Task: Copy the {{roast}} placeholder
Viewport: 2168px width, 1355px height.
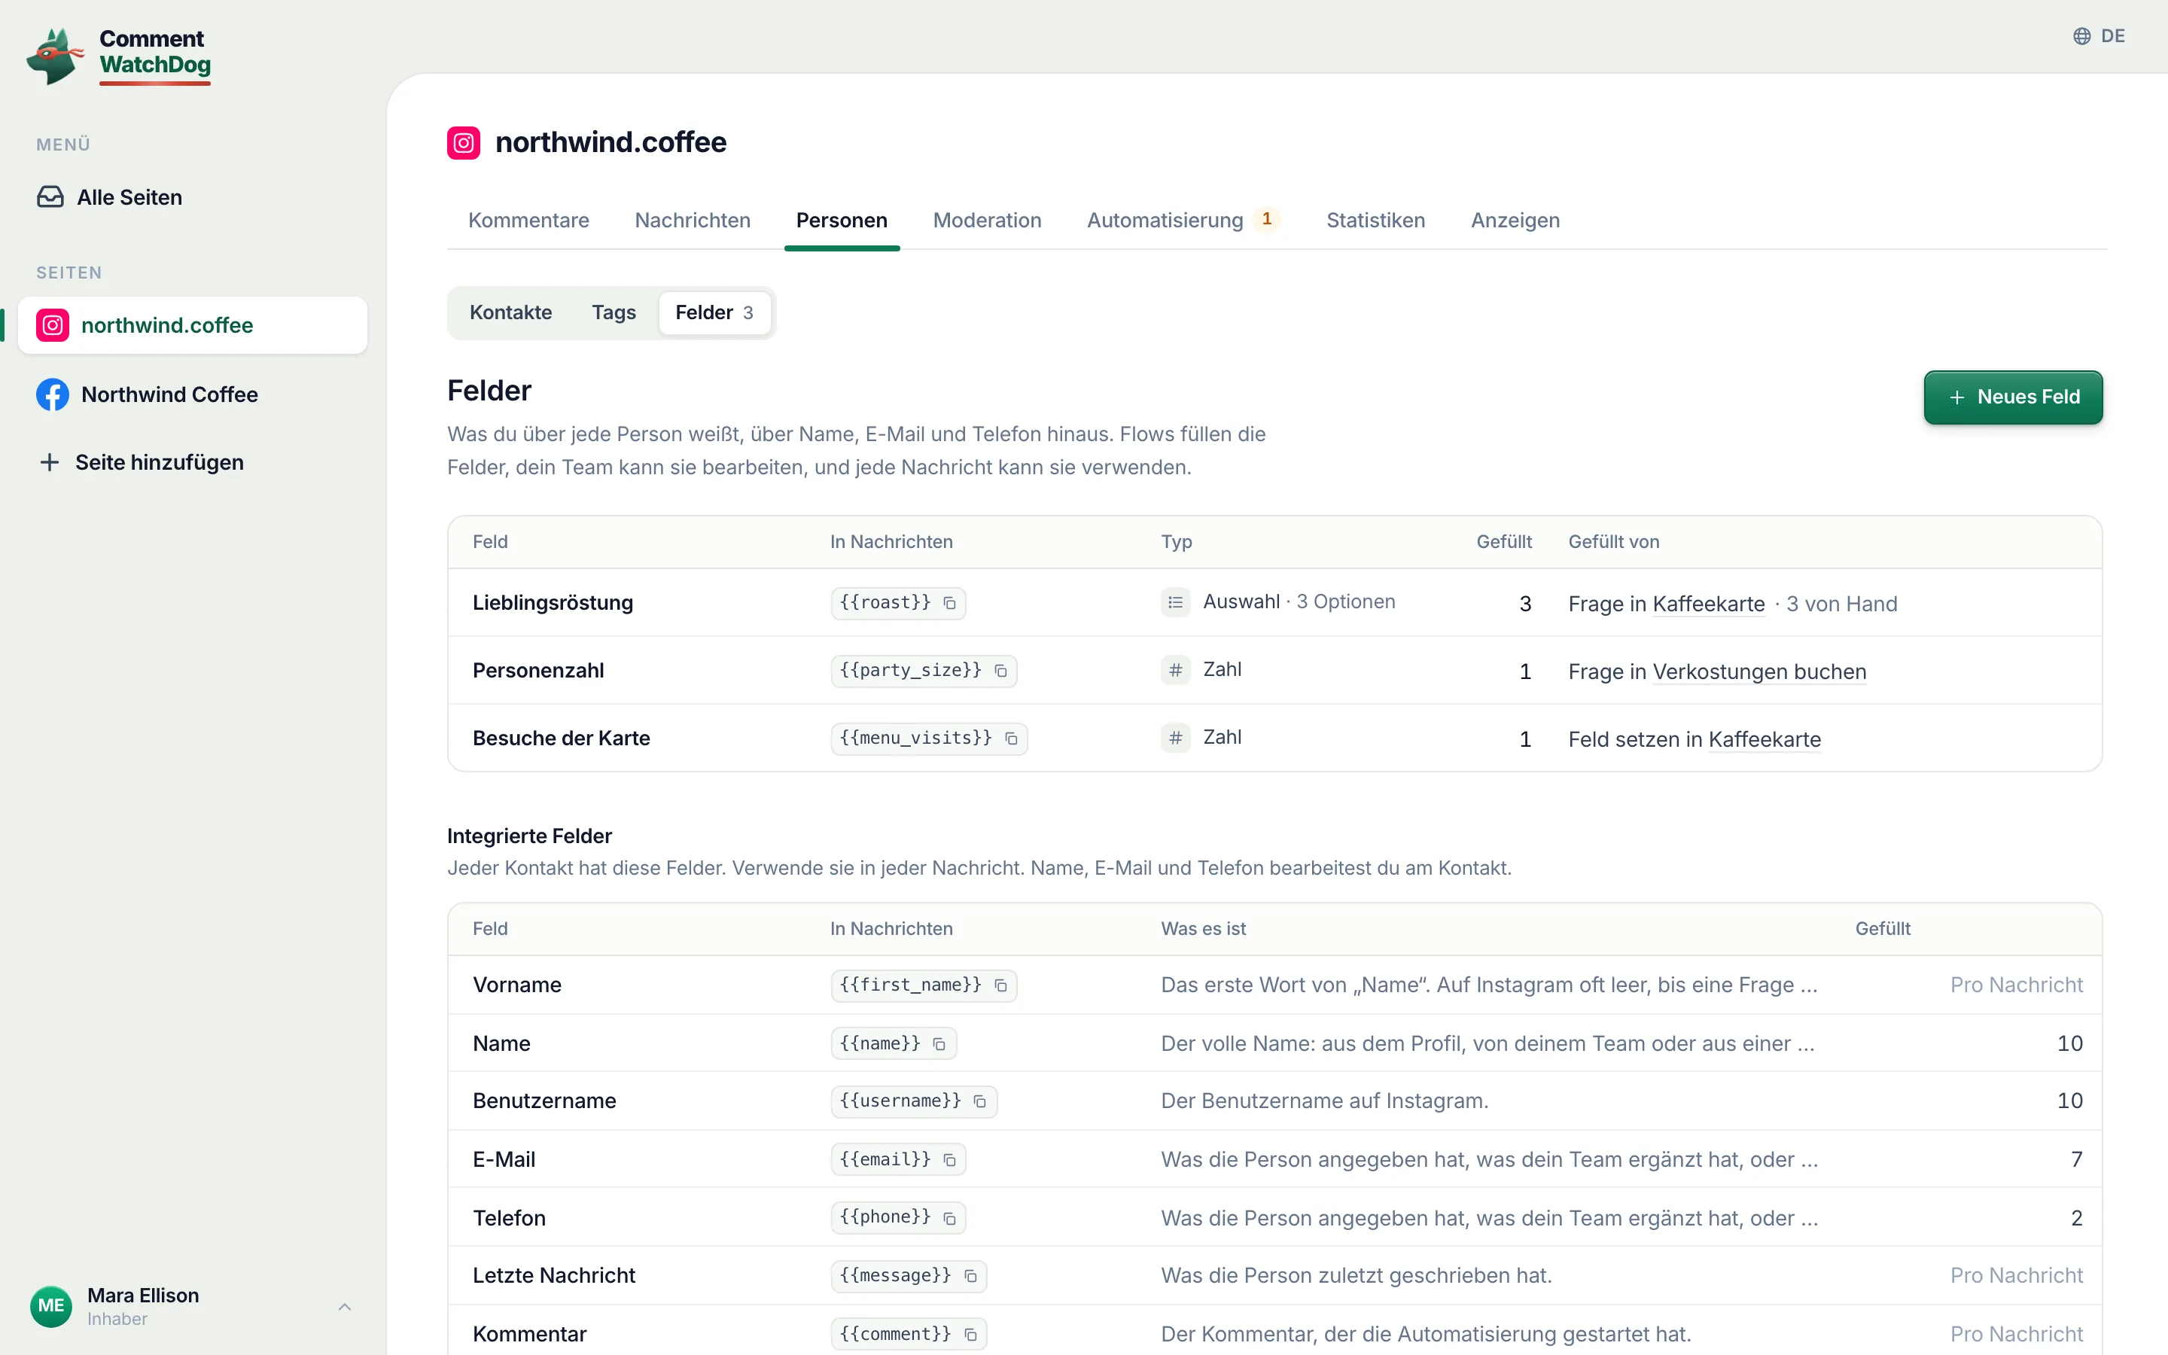Action: point(949,603)
